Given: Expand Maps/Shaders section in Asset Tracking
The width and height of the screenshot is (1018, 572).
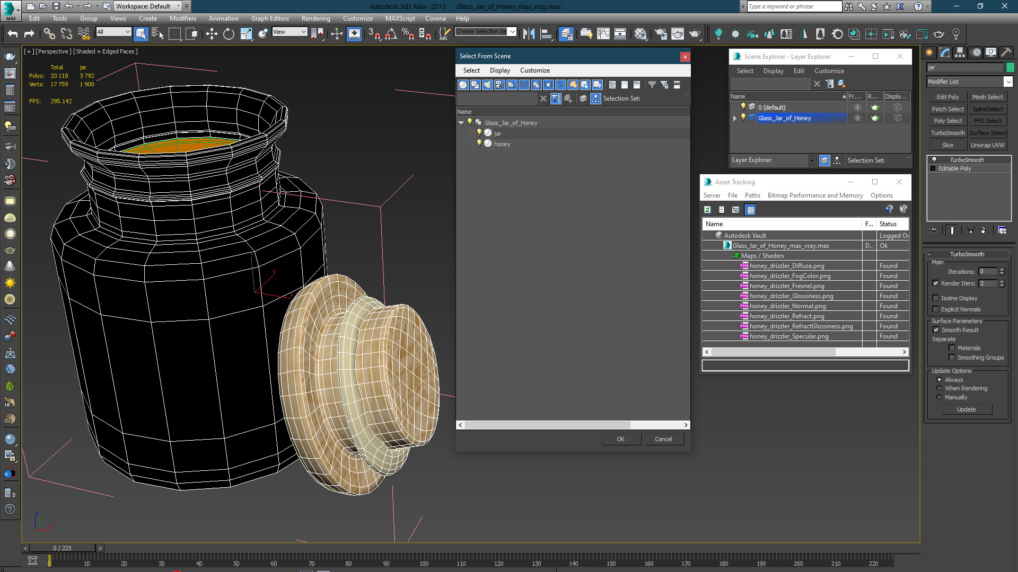Looking at the screenshot, I should [736, 255].
